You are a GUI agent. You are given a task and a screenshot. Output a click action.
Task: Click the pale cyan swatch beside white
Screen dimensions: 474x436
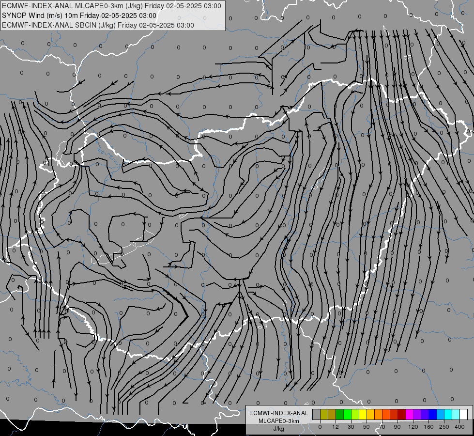456,414
